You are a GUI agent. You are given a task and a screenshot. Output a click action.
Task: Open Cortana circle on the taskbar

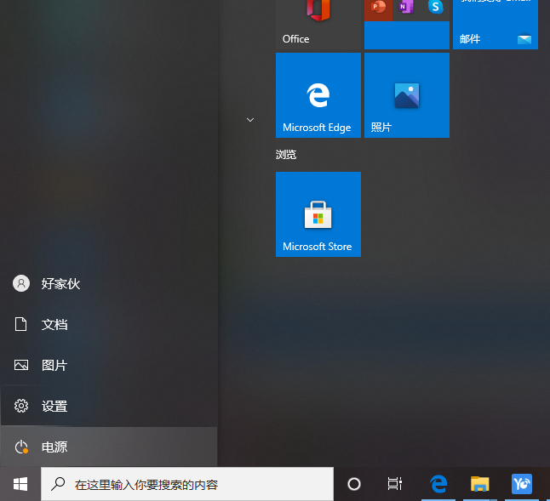click(x=354, y=484)
